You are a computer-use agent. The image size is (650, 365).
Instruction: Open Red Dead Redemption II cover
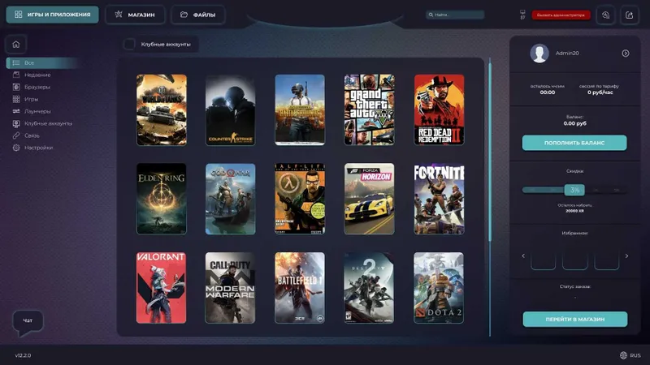439,109
